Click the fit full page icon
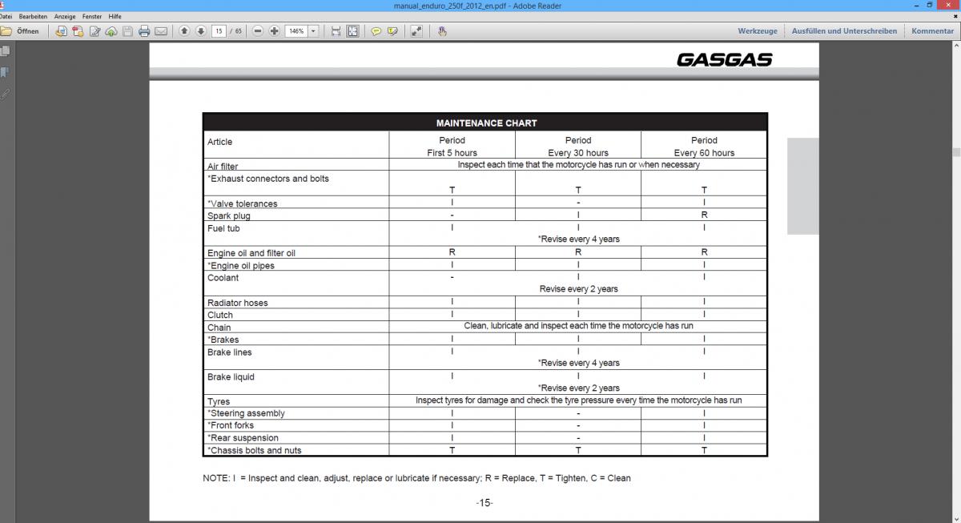Image resolution: width=961 pixels, height=523 pixels. click(x=352, y=31)
